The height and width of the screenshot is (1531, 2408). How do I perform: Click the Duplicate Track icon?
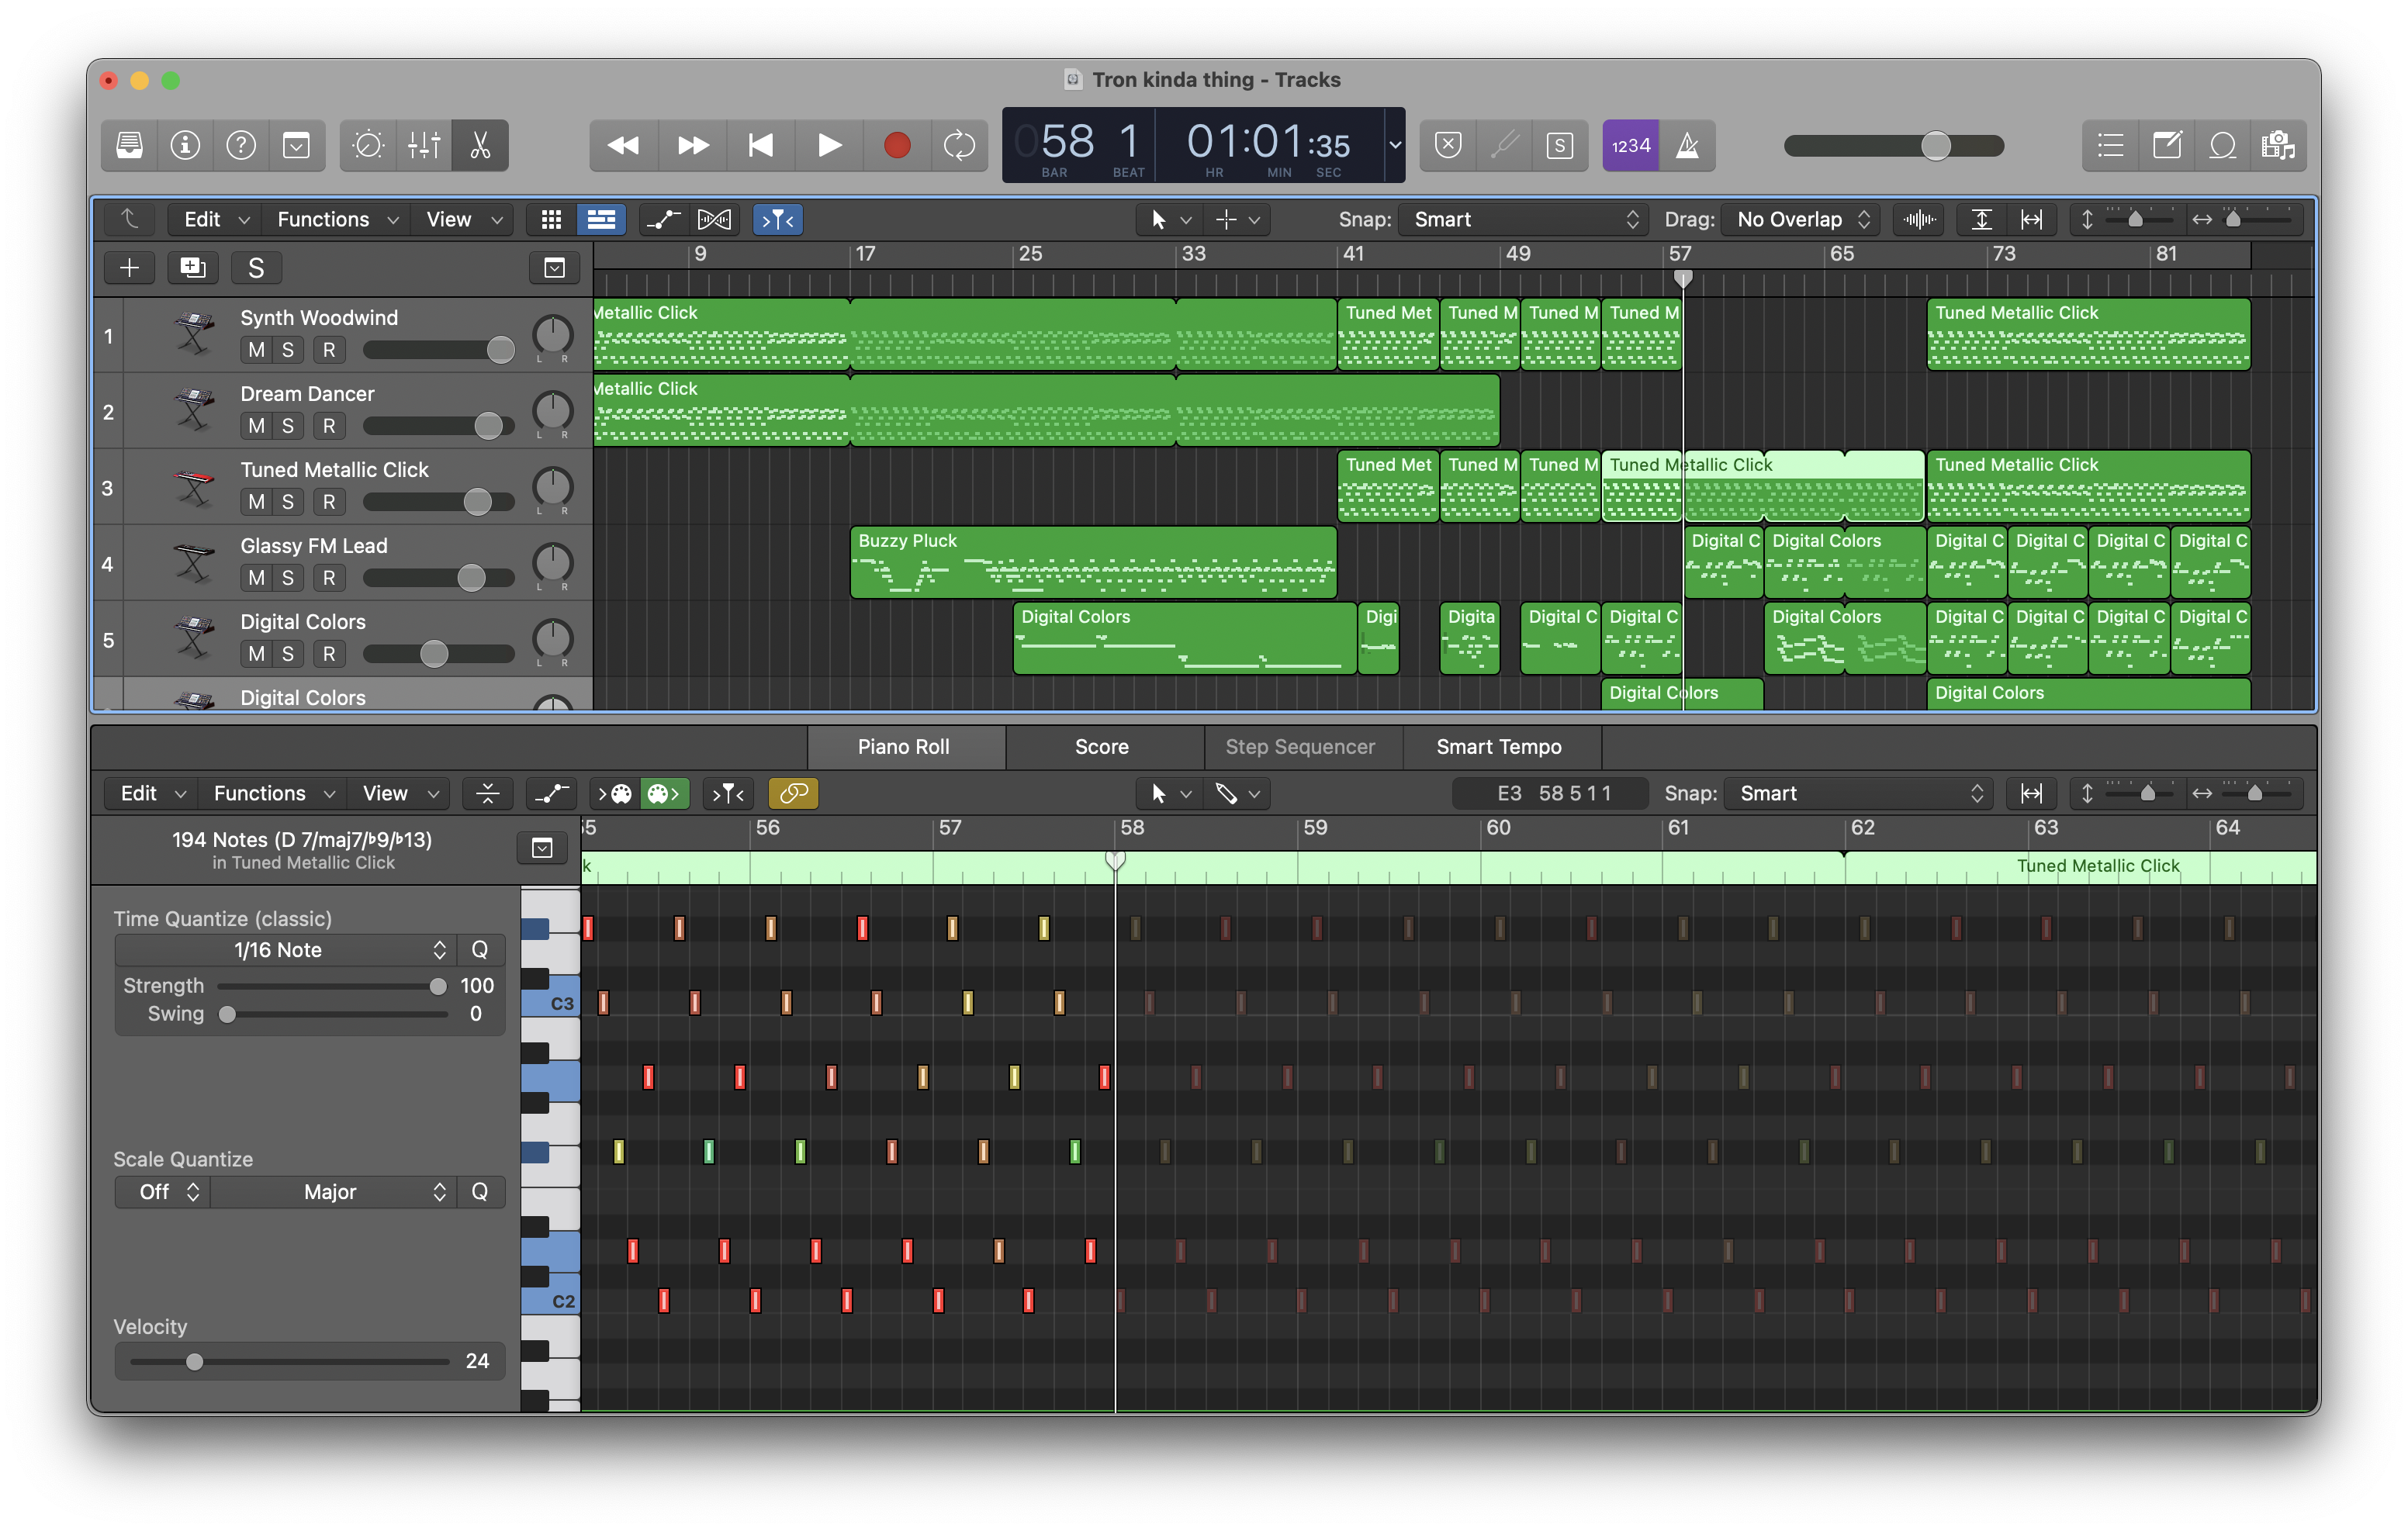[x=192, y=268]
